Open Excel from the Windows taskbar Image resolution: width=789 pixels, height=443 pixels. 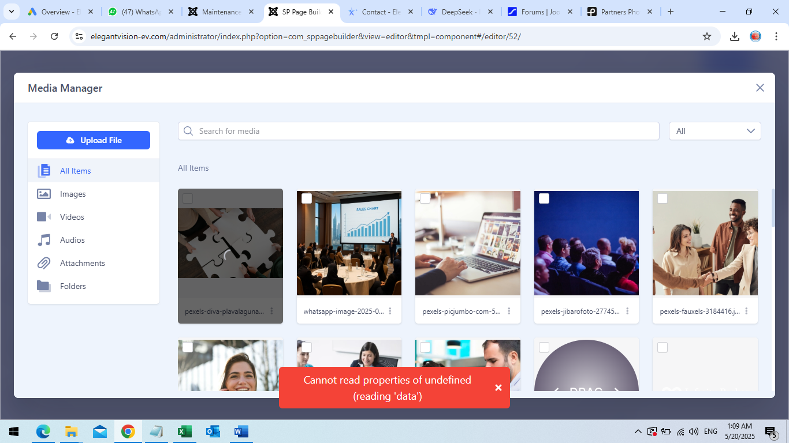(x=184, y=431)
